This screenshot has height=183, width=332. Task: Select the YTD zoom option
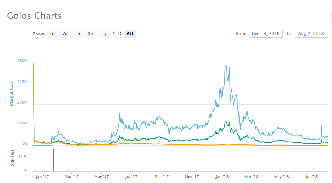tap(117, 34)
